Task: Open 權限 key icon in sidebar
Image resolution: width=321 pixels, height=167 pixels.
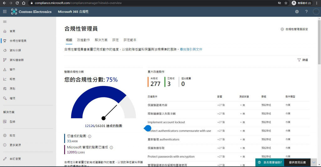Action: point(5,98)
